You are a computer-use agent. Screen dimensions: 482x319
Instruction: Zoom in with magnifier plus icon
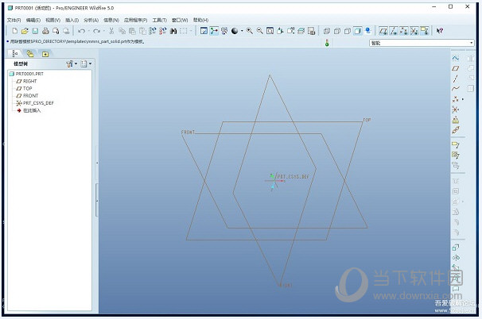250,31
